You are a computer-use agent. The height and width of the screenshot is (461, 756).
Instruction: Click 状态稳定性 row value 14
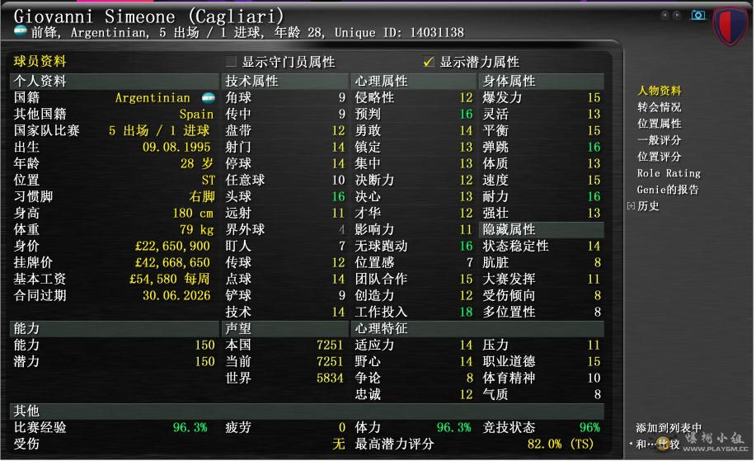point(594,246)
